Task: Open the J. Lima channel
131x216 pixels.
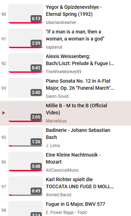Action: point(53,146)
